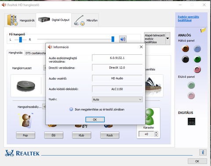Select the Pop equalizer singer icon
This screenshot has width=211, height=166.
point(26,120)
